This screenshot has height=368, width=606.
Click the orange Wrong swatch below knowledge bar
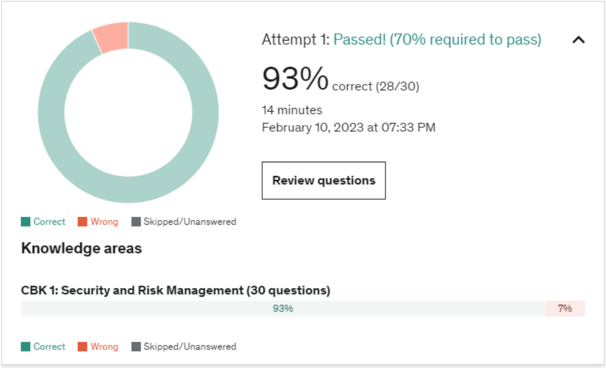click(82, 347)
